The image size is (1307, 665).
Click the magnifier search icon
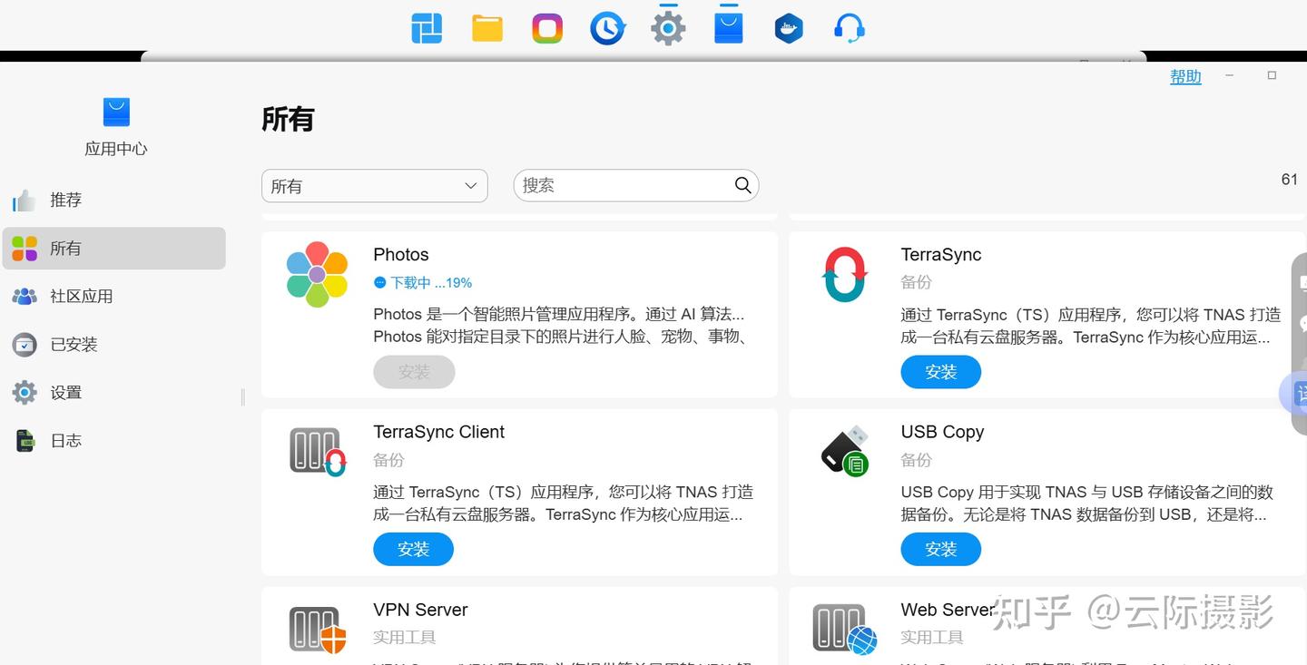click(x=742, y=185)
